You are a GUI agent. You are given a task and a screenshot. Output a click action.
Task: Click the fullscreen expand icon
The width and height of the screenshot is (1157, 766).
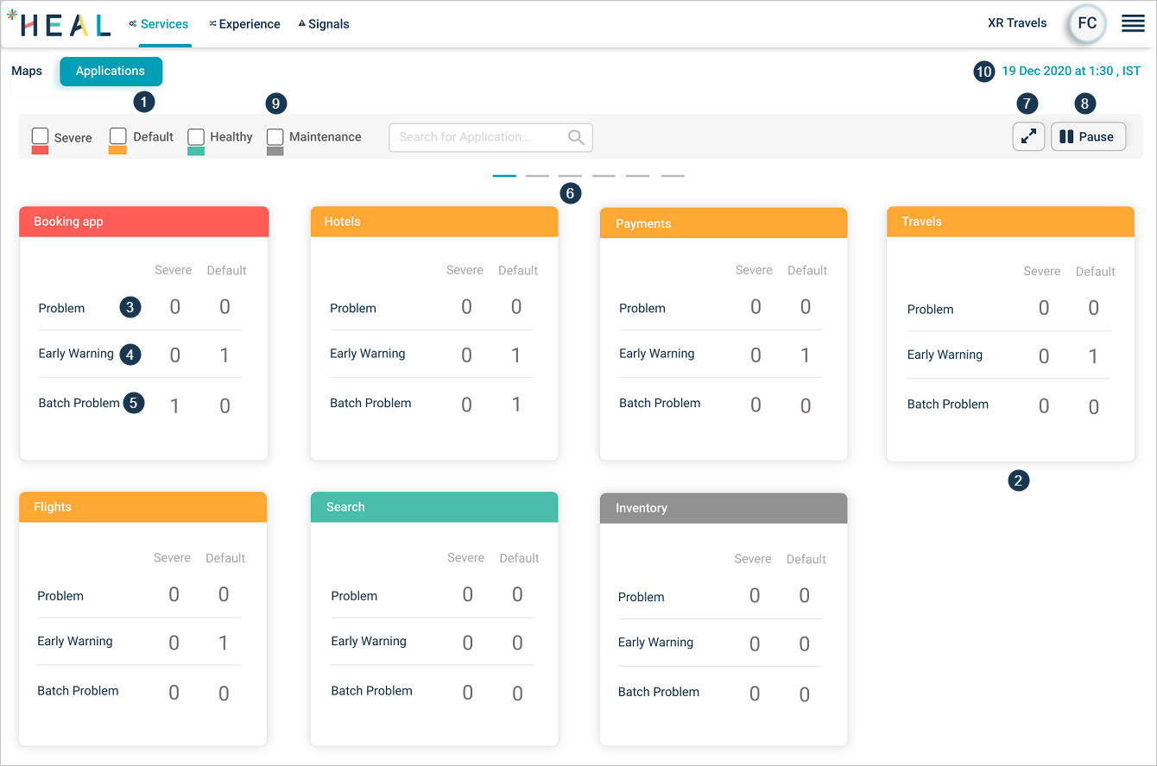point(1028,136)
